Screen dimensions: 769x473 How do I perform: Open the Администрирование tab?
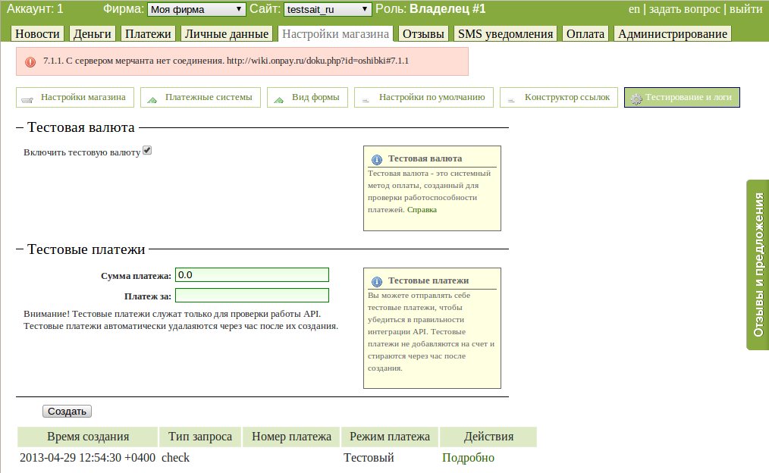[x=672, y=34]
